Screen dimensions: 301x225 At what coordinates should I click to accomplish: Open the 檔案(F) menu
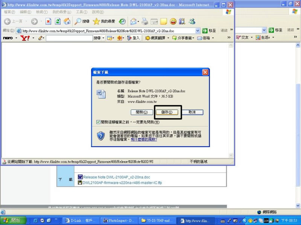point(9,12)
